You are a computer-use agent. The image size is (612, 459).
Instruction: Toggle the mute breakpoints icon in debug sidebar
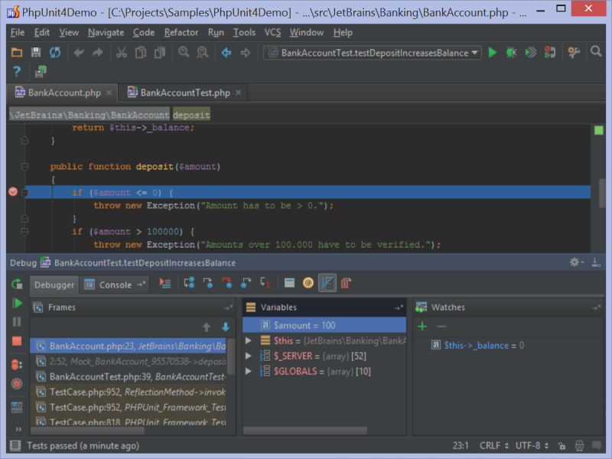17,383
